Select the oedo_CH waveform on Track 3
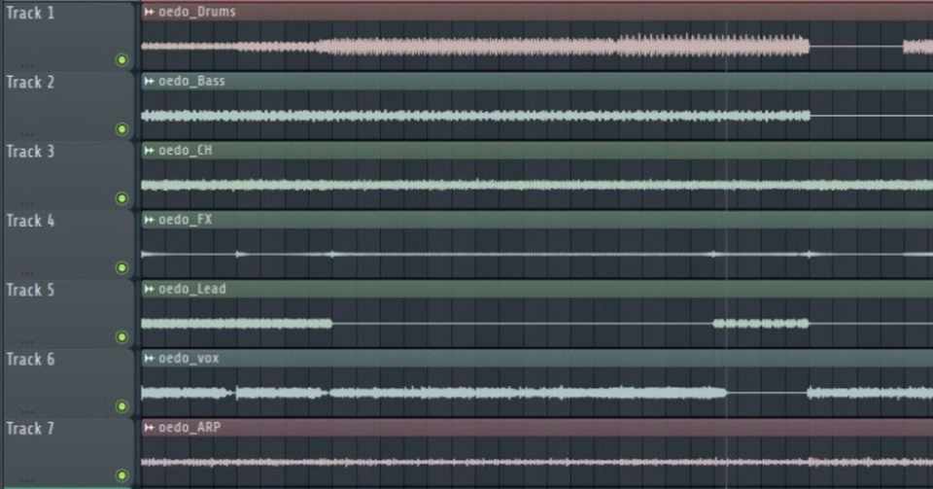 (536, 185)
